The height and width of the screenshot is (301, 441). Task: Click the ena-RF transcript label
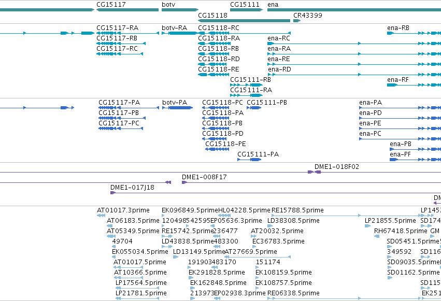tap(398, 80)
